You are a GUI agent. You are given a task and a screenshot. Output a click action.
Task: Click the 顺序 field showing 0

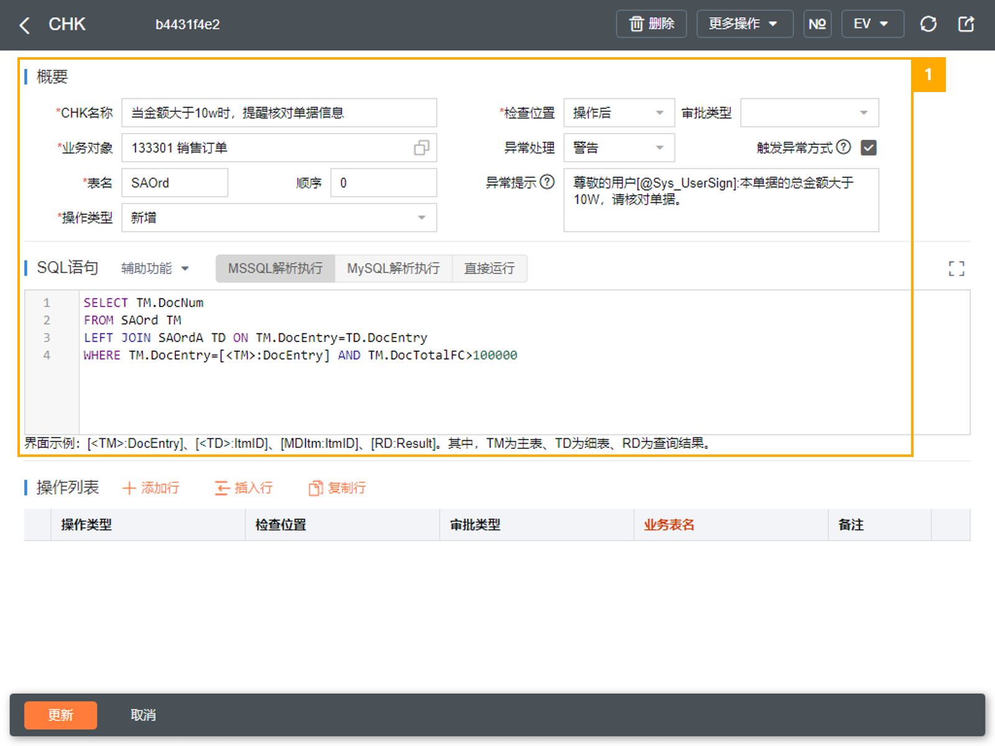coord(384,183)
